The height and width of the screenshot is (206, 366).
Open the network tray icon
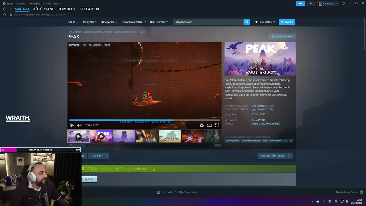(342, 201)
